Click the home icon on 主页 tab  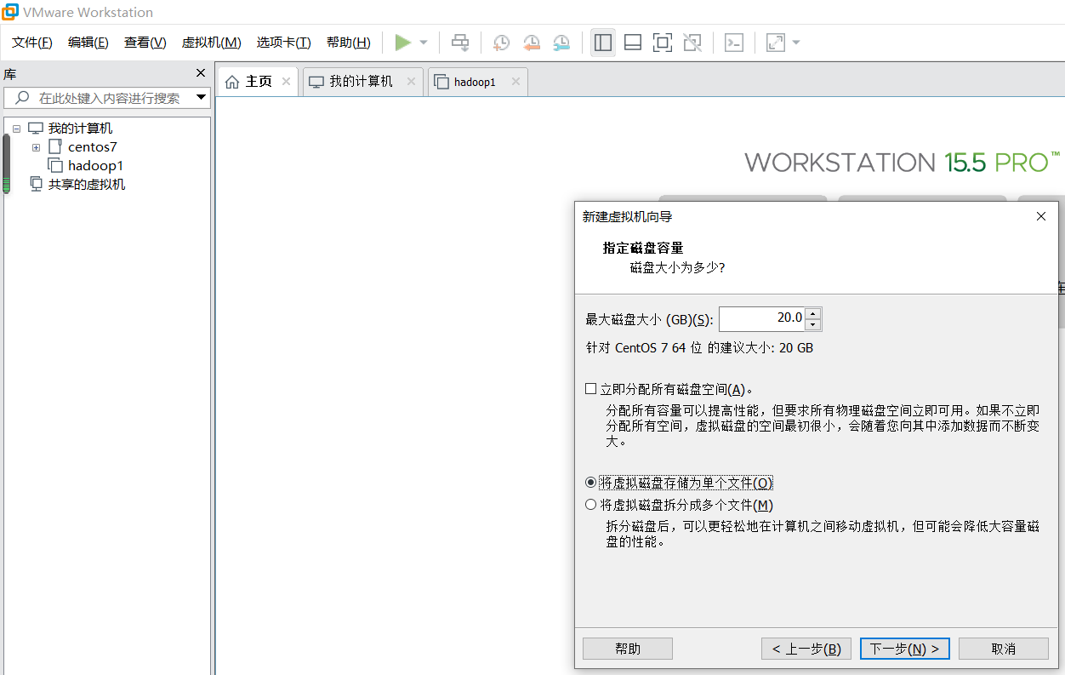coord(232,82)
